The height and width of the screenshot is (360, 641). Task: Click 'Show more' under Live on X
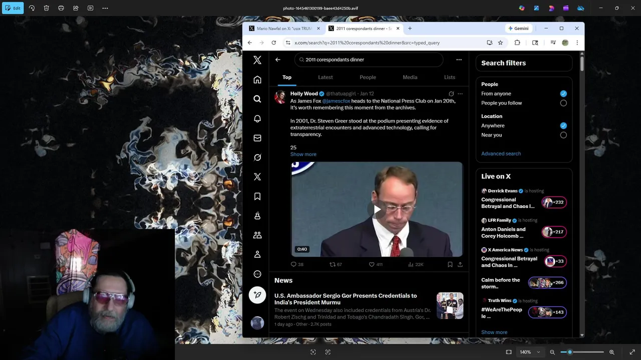pyautogui.click(x=494, y=332)
